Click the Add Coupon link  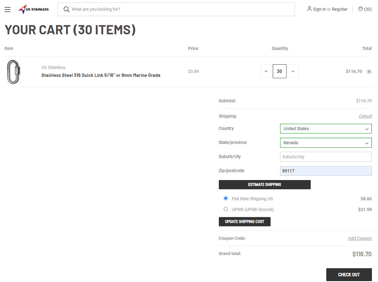(x=360, y=238)
